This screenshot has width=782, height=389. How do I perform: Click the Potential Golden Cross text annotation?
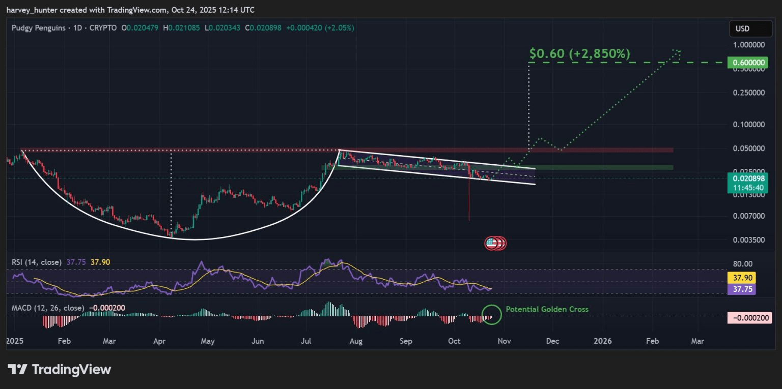coord(547,309)
